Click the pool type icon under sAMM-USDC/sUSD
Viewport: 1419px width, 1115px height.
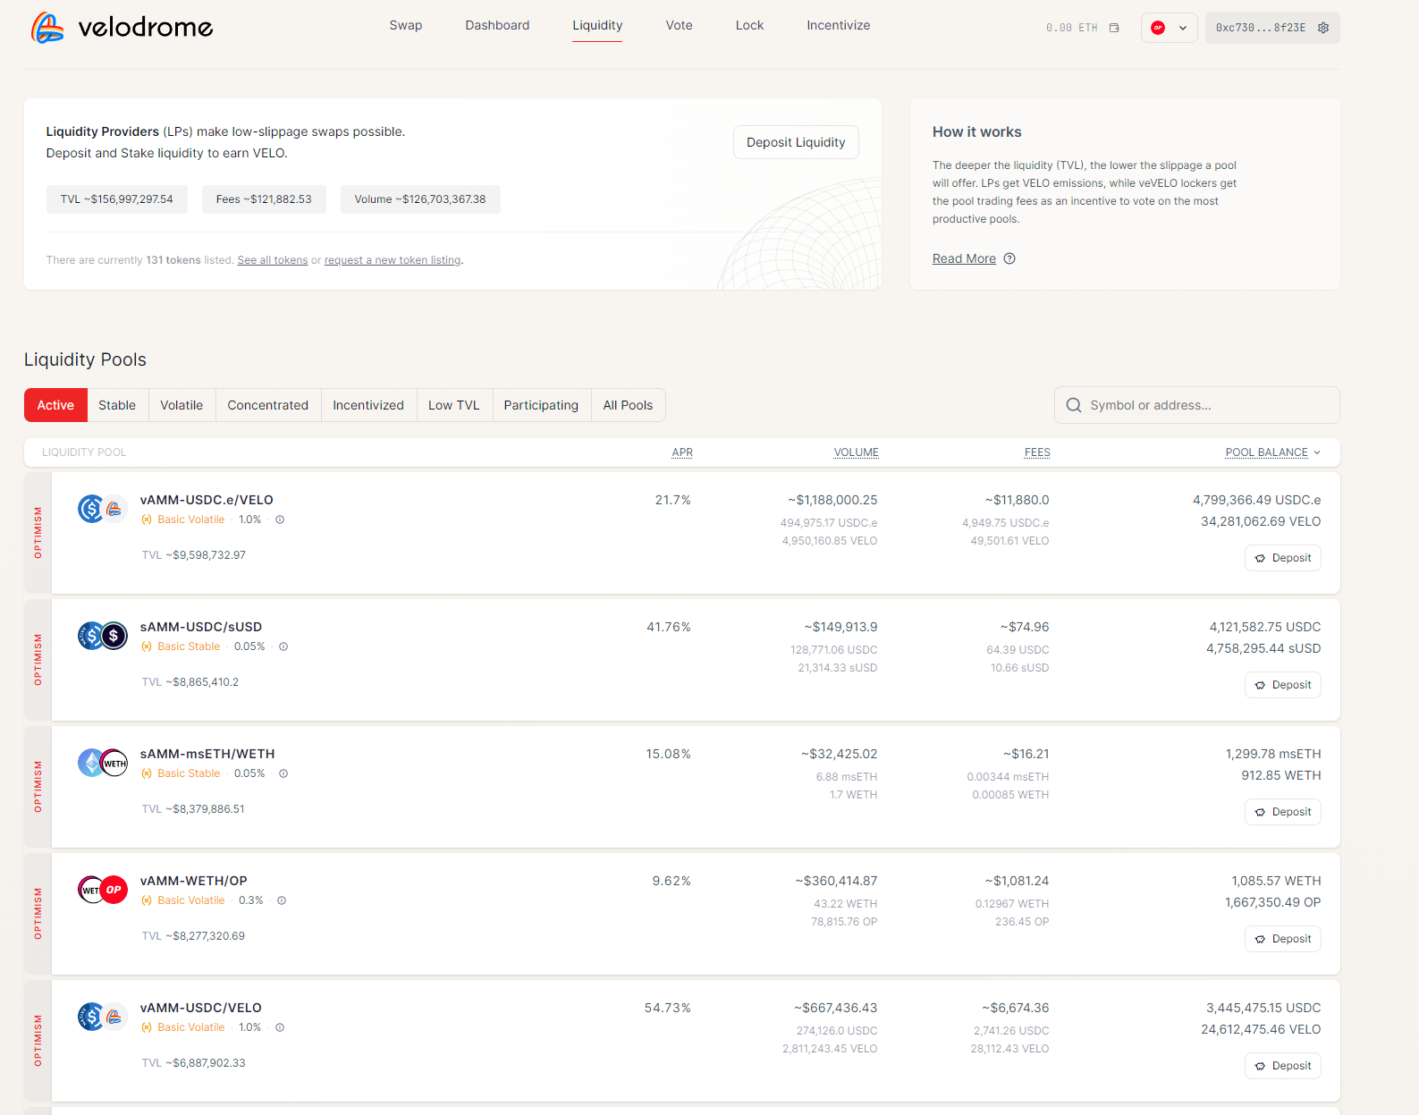click(147, 646)
